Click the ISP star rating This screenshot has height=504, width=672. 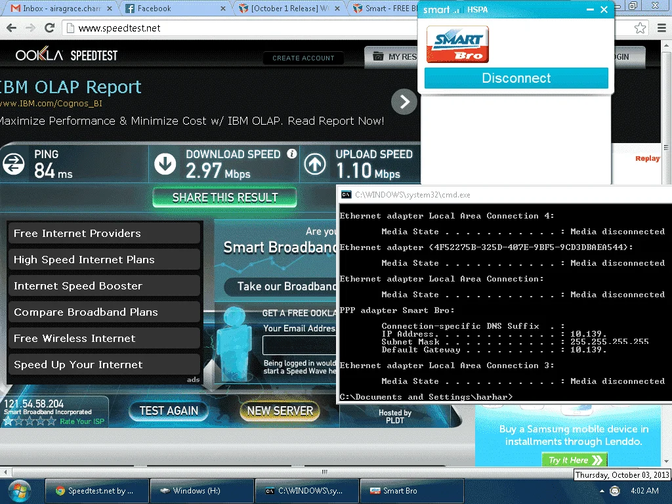pos(30,421)
